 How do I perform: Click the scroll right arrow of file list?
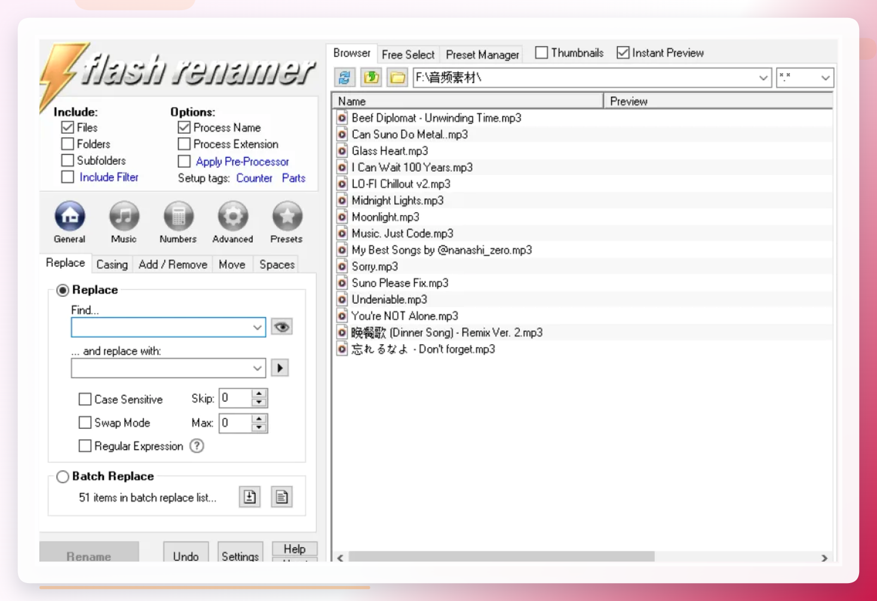click(824, 557)
